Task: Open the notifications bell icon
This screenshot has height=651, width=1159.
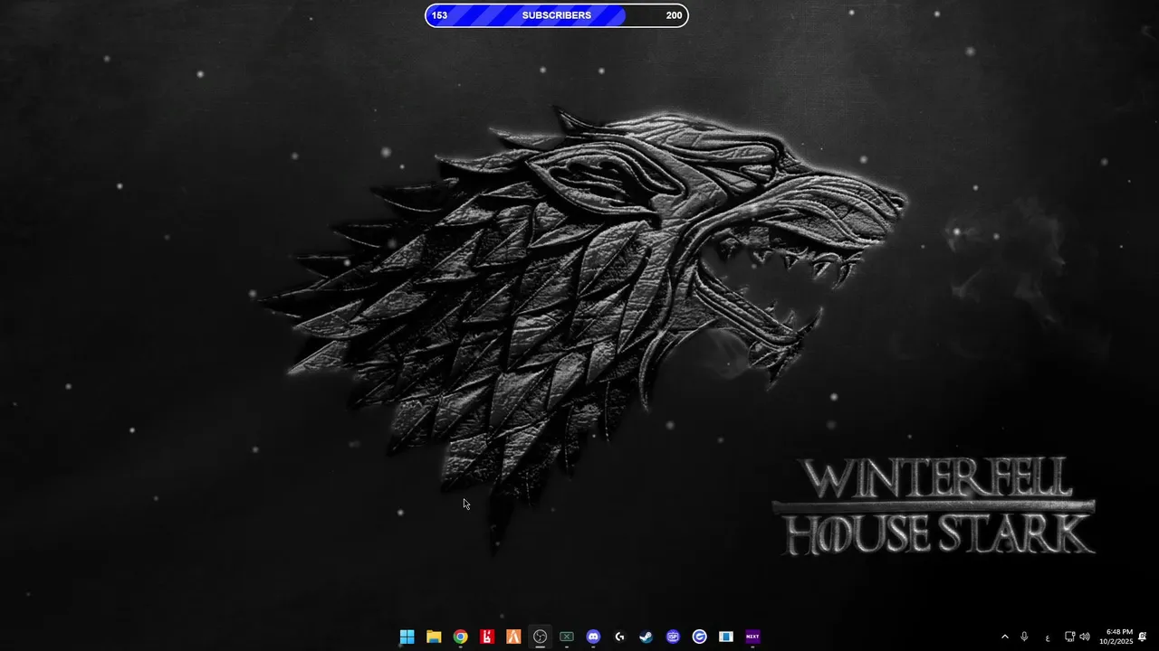Action: (x=1143, y=637)
